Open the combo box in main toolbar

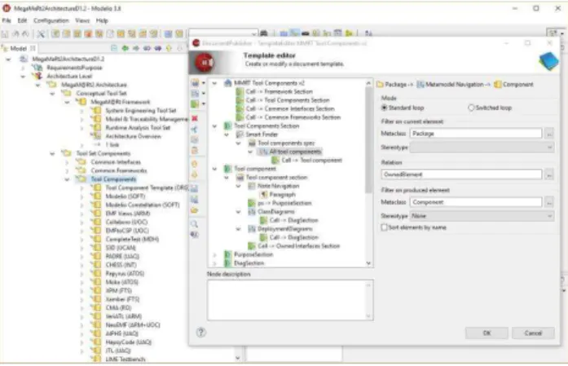pos(223,33)
